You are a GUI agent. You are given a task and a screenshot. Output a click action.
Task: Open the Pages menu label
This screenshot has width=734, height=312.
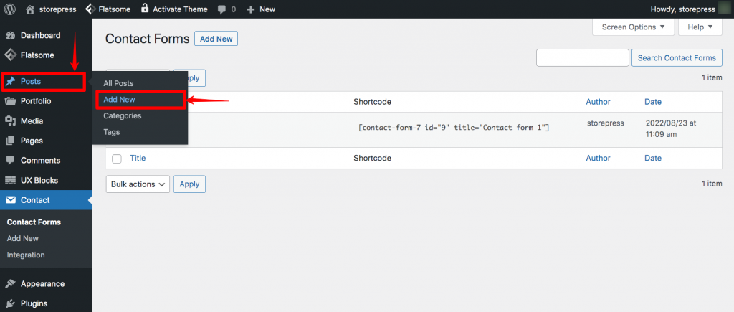point(32,141)
